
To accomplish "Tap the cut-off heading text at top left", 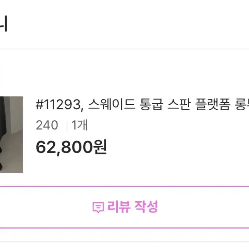I will pyautogui.click(x=3, y=24).
